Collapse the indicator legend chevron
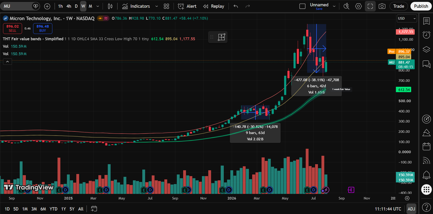The height and width of the screenshot is (214, 433). tap(8, 62)
